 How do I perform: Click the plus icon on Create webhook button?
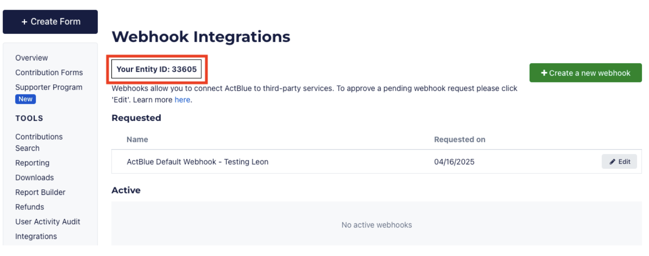(544, 73)
